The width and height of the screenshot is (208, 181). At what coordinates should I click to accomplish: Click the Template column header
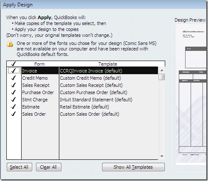pos(108,64)
